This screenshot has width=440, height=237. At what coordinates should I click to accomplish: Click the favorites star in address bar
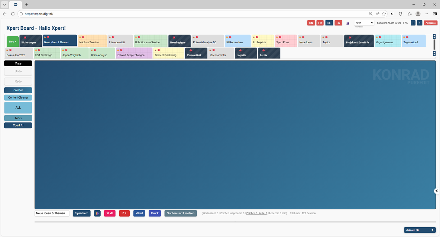(x=384, y=14)
